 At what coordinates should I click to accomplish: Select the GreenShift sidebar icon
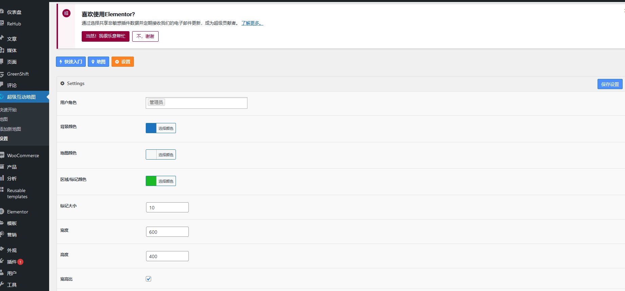pyautogui.click(x=2, y=74)
